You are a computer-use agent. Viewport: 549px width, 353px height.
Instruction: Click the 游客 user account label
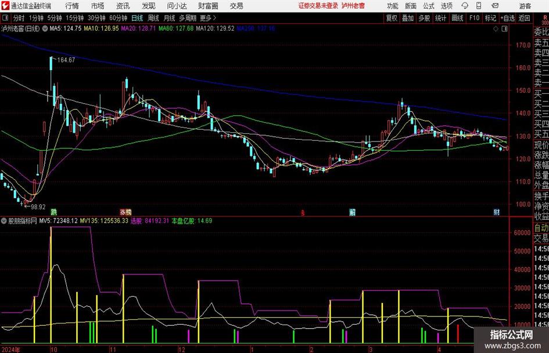tap(525, 6)
